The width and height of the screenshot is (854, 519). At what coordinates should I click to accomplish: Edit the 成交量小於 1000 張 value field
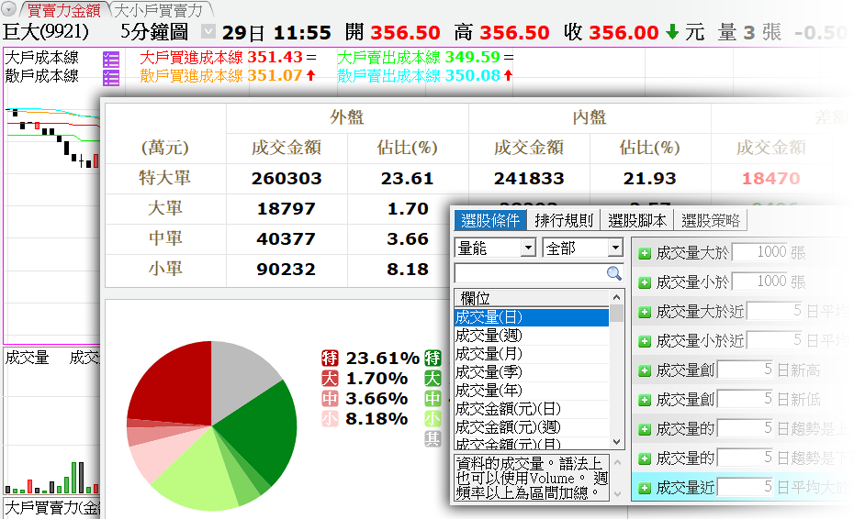pyautogui.click(x=761, y=282)
